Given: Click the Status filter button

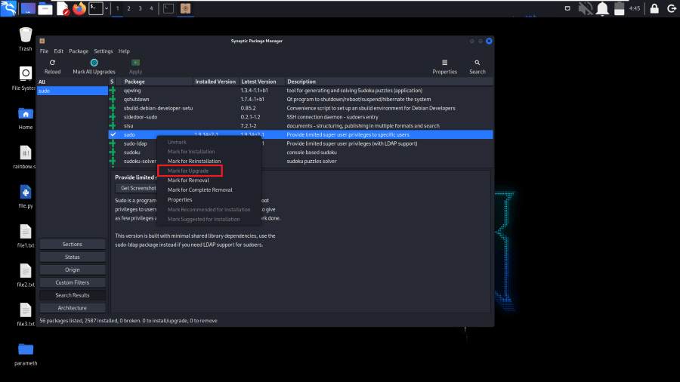Looking at the screenshot, I should 73,257.
